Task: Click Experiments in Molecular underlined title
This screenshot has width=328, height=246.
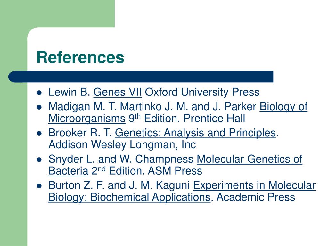Action: pyautogui.click(x=254, y=185)
